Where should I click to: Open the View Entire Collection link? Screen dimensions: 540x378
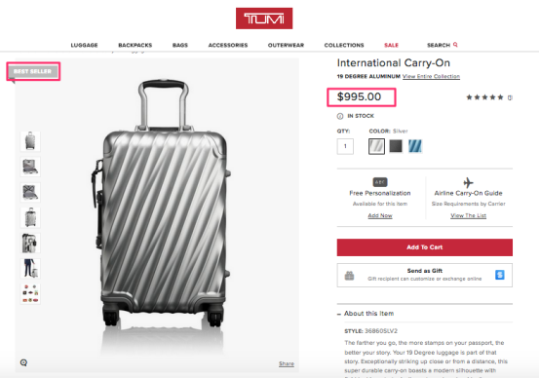click(431, 76)
